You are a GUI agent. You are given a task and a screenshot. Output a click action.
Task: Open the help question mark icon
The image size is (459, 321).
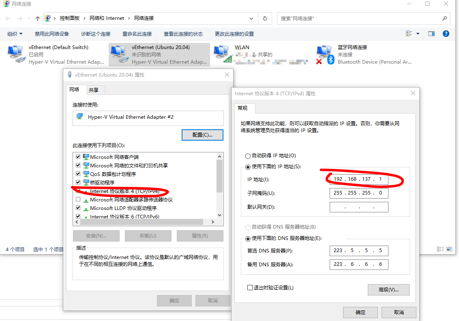click(446, 34)
